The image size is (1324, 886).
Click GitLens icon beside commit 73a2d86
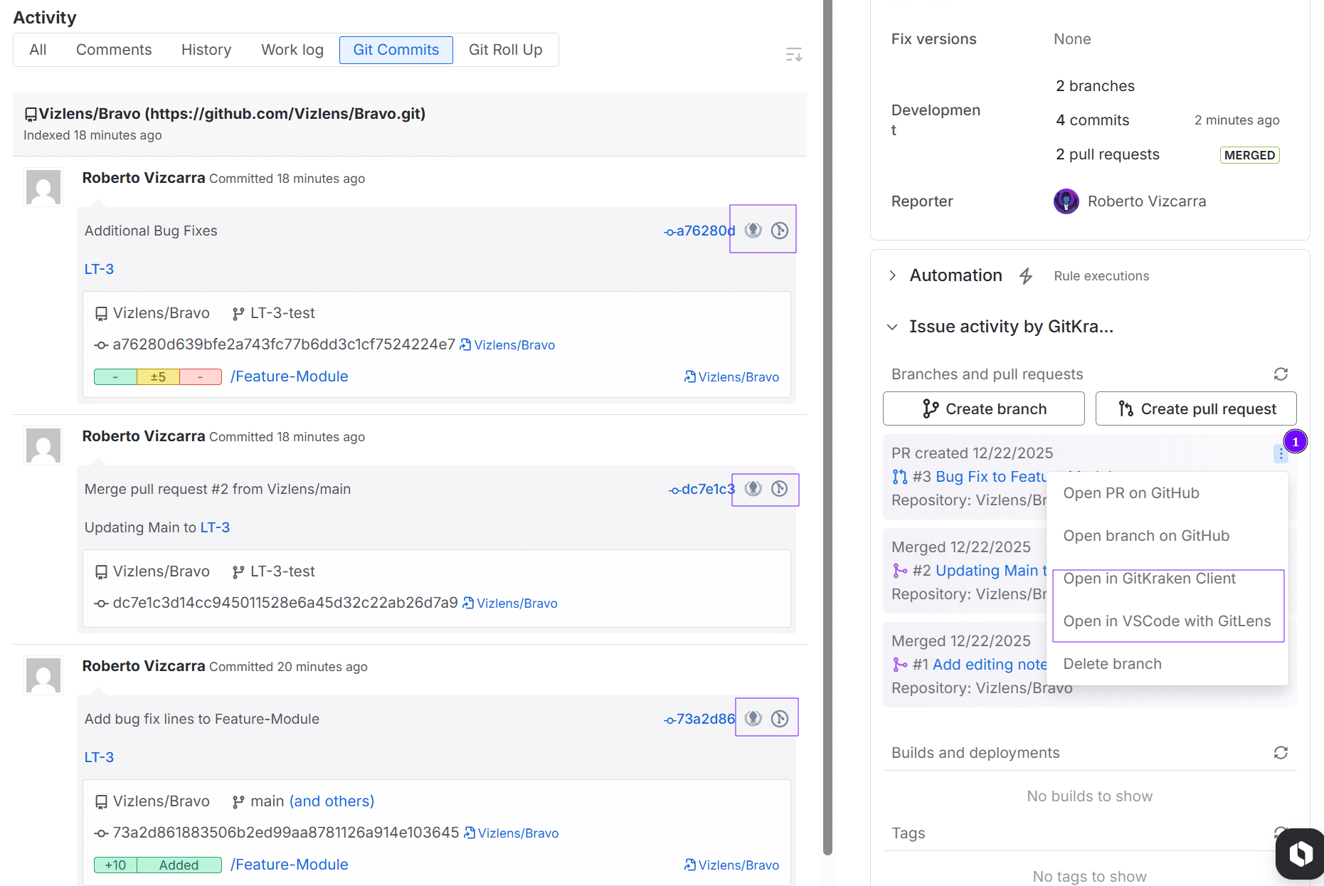tap(780, 719)
